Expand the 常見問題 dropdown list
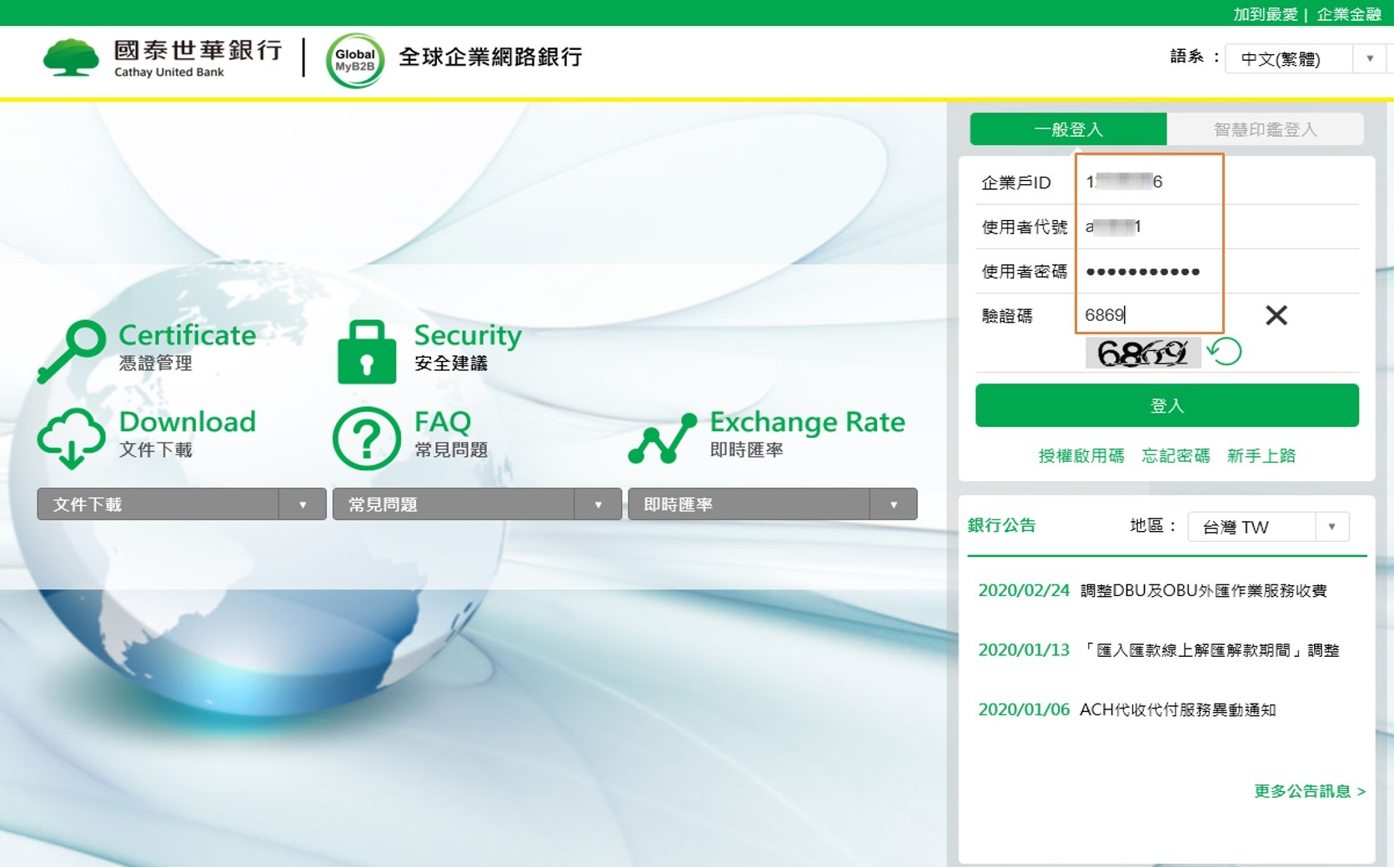The width and height of the screenshot is (1394, 867). (477, 504)
